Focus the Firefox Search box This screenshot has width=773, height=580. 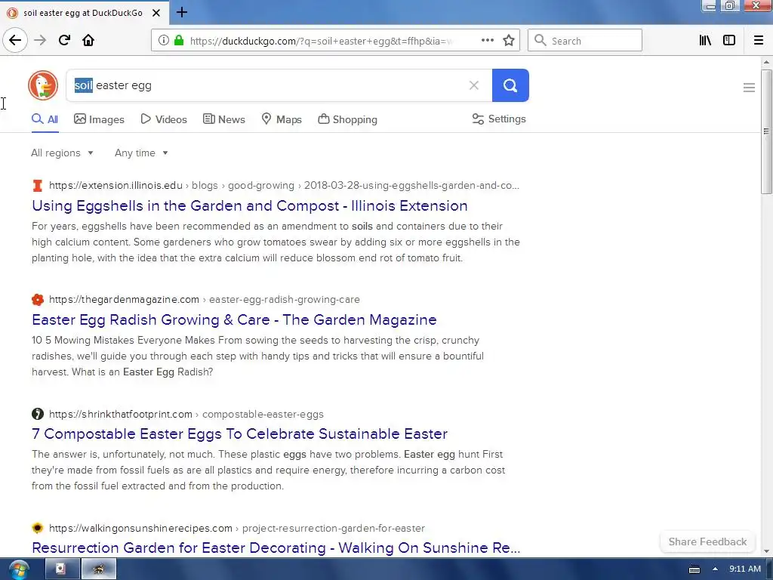[585, 41]
